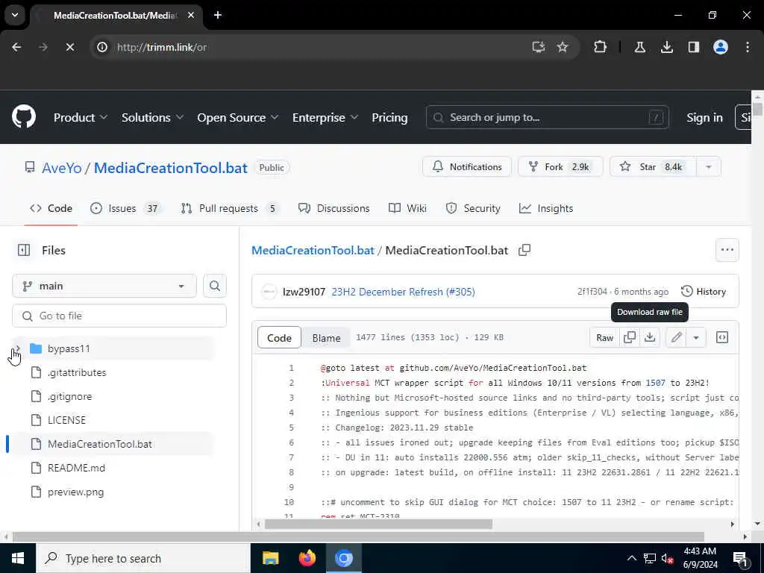This screenshot has width=764, height=573.
Task: Open the History link
Action: pyautogui.click(x=704, y=292)
